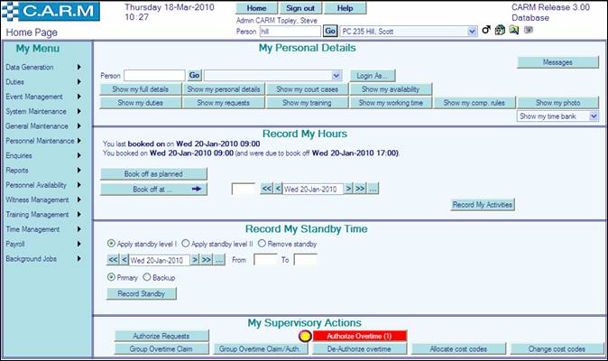
Task: Click the male gender symbol icon
Action: 487,31
